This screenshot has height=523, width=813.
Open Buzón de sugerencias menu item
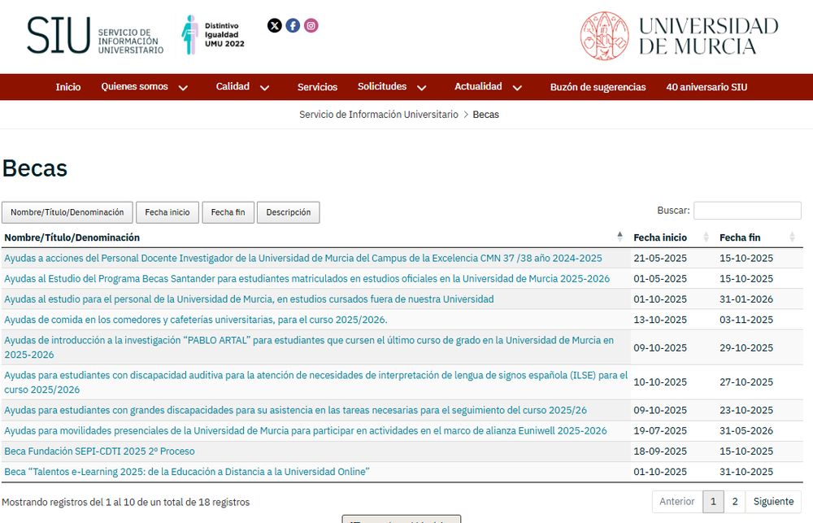click(598, 87)
